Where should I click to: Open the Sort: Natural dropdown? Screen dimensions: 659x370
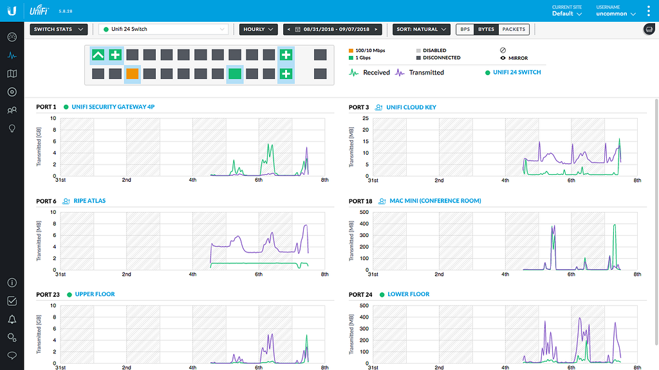pos(421,30)
